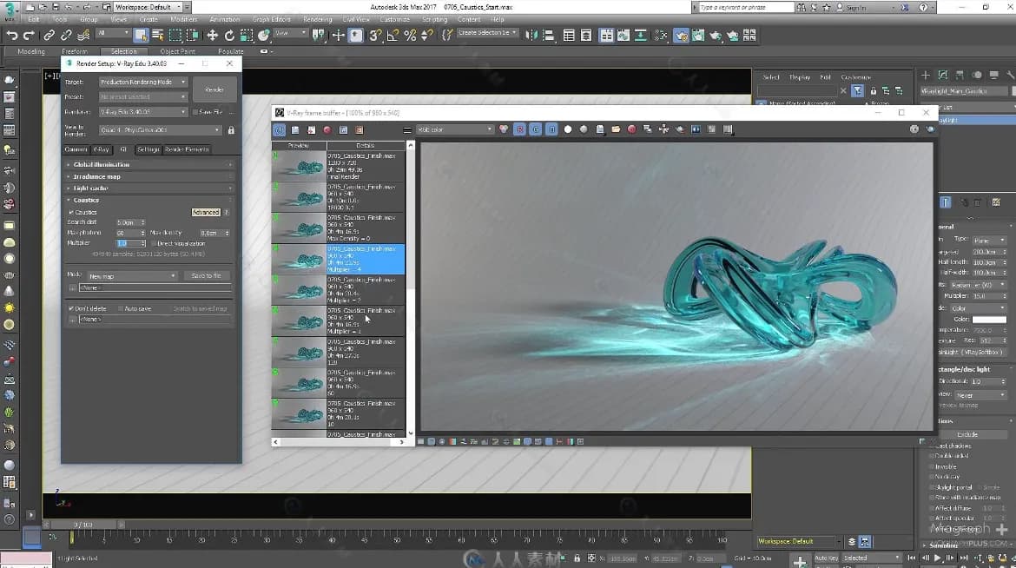Open the Rendering menu

318,19
